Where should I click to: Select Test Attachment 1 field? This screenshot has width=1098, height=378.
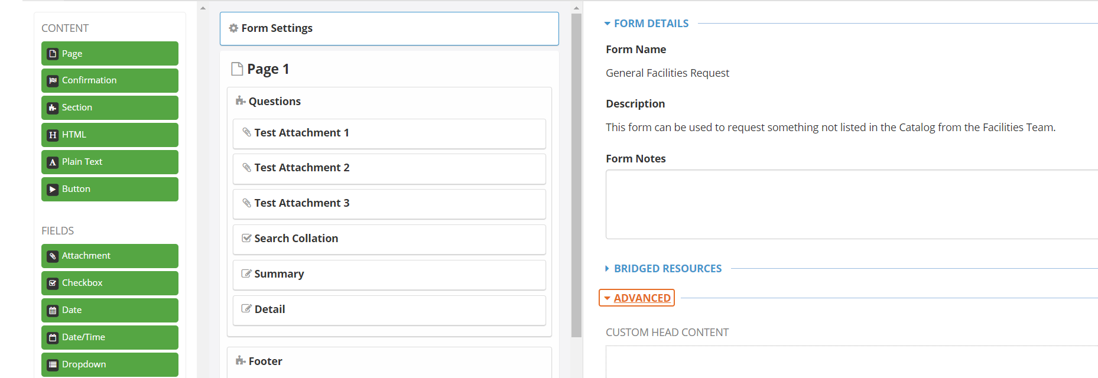click(x=389, y=133)
